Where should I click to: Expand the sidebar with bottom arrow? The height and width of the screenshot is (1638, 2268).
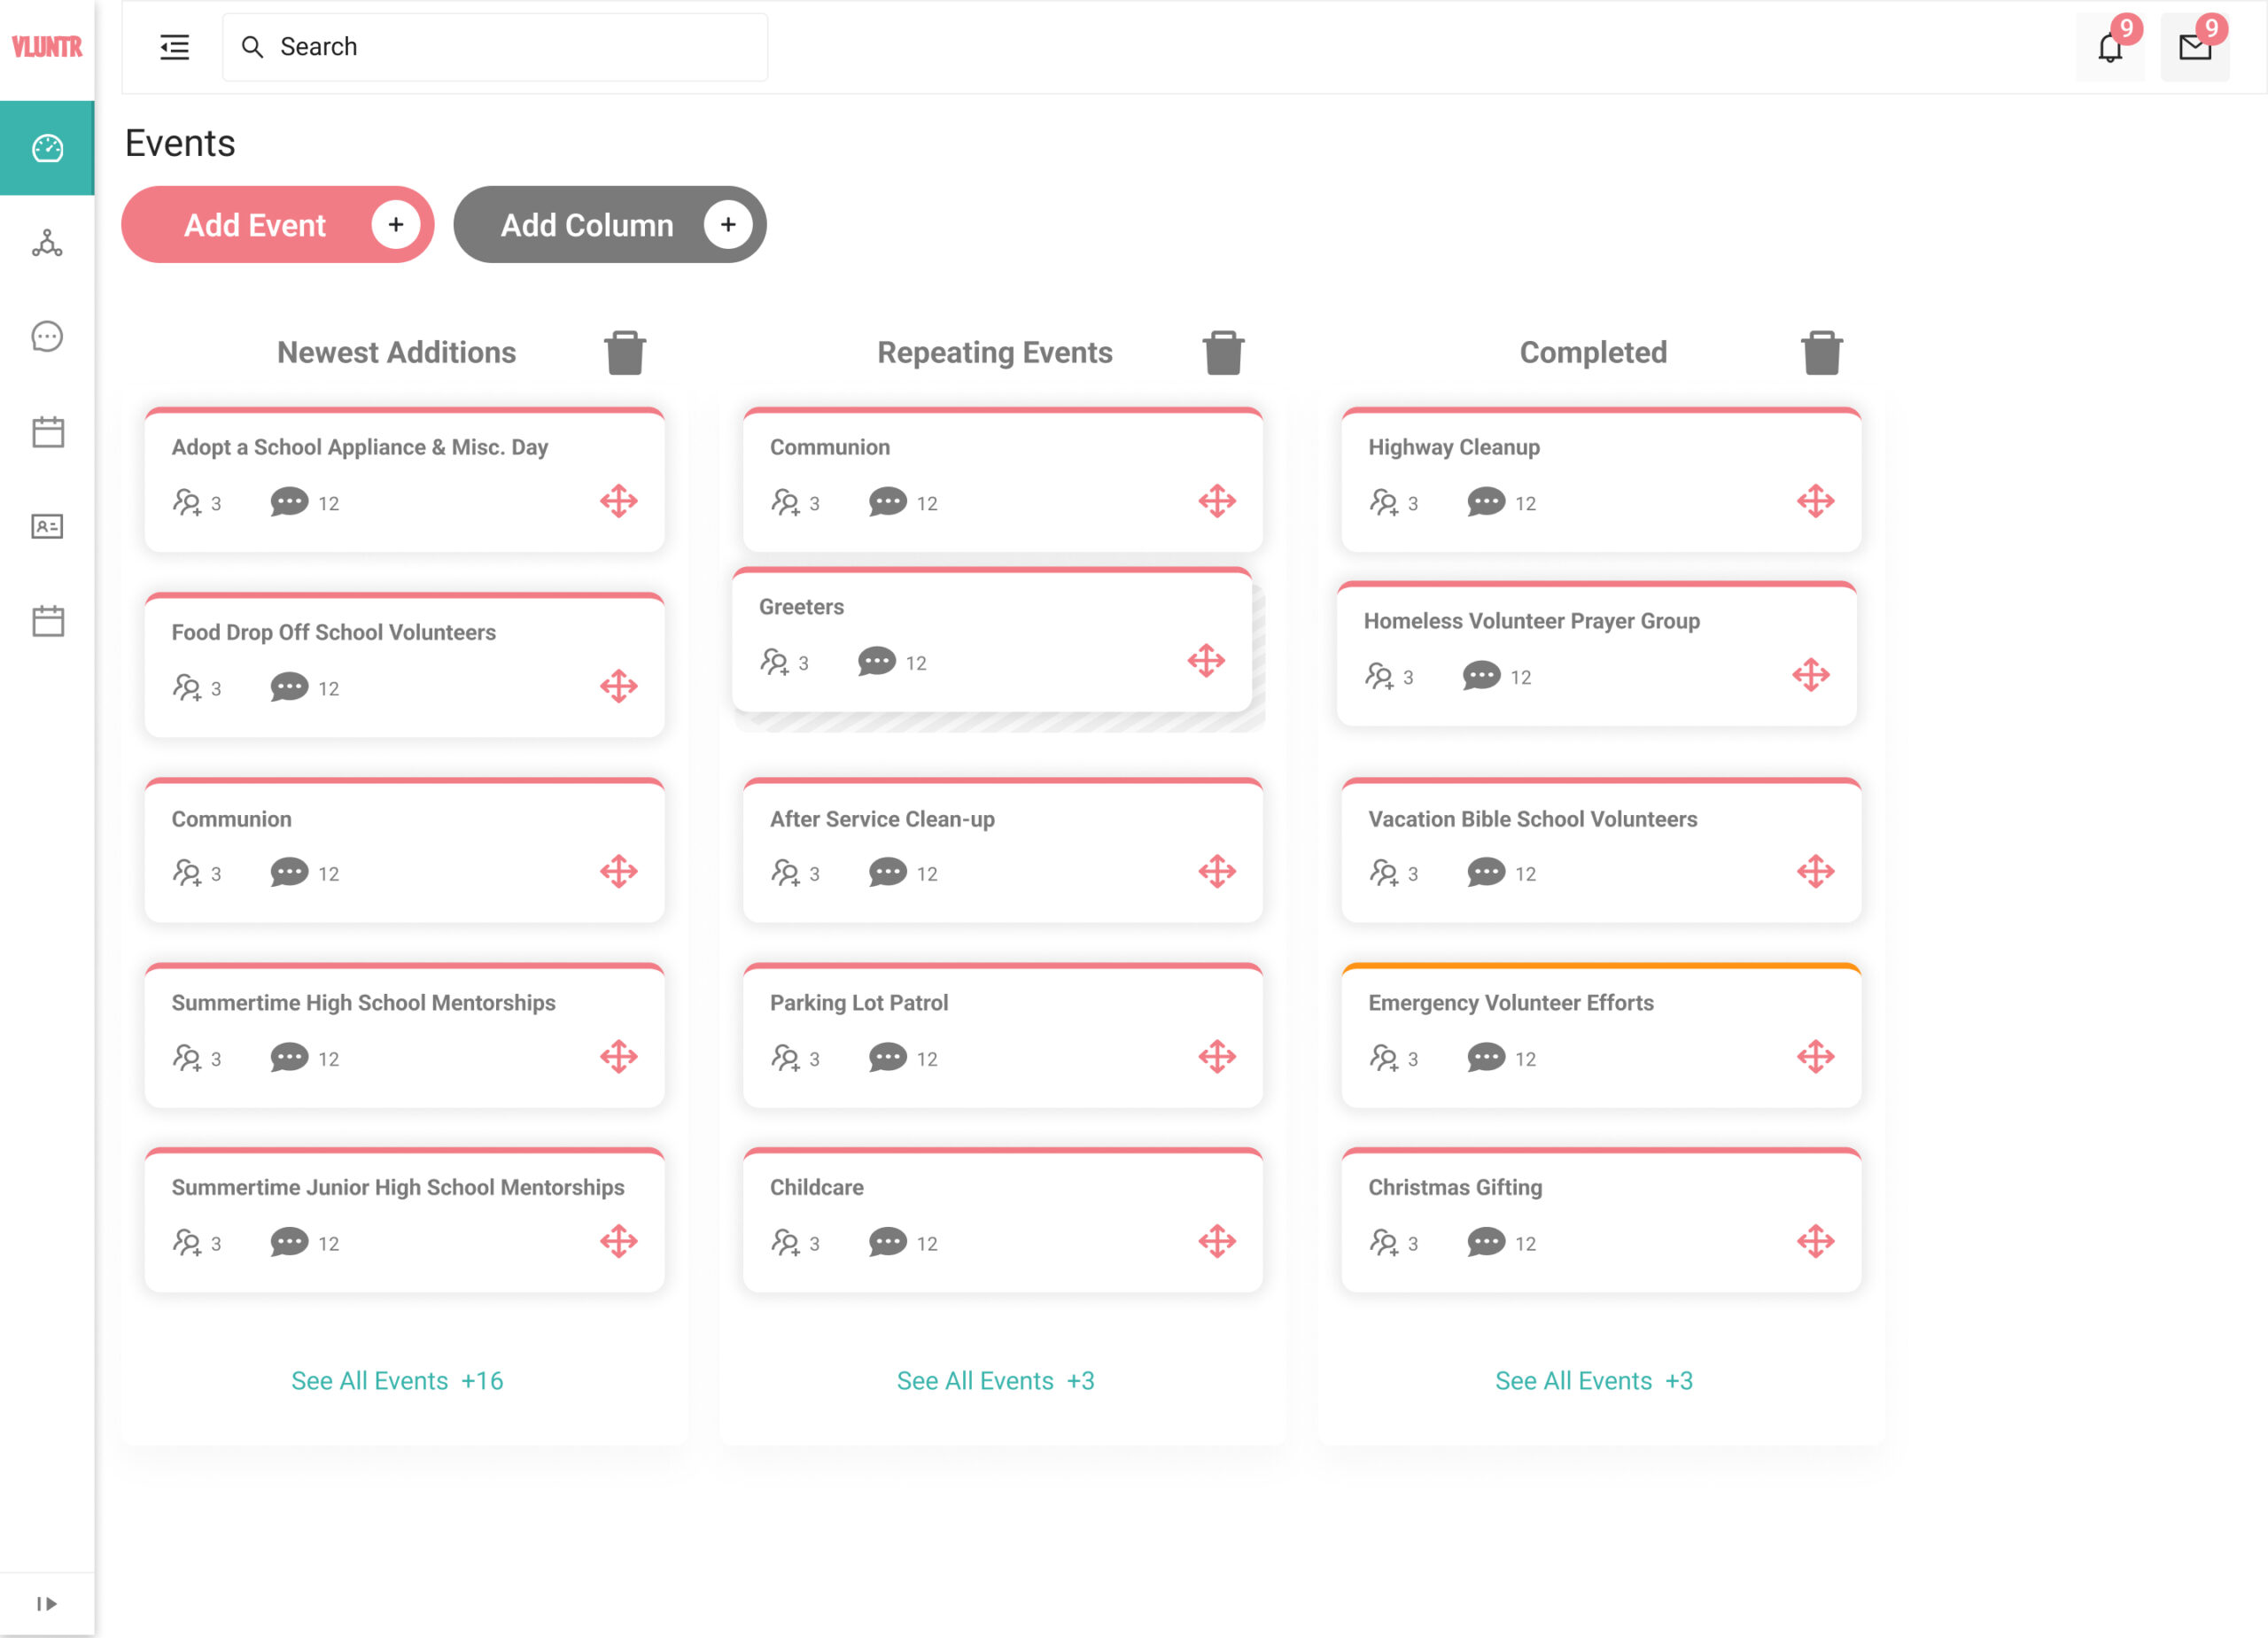[47, 1603]
